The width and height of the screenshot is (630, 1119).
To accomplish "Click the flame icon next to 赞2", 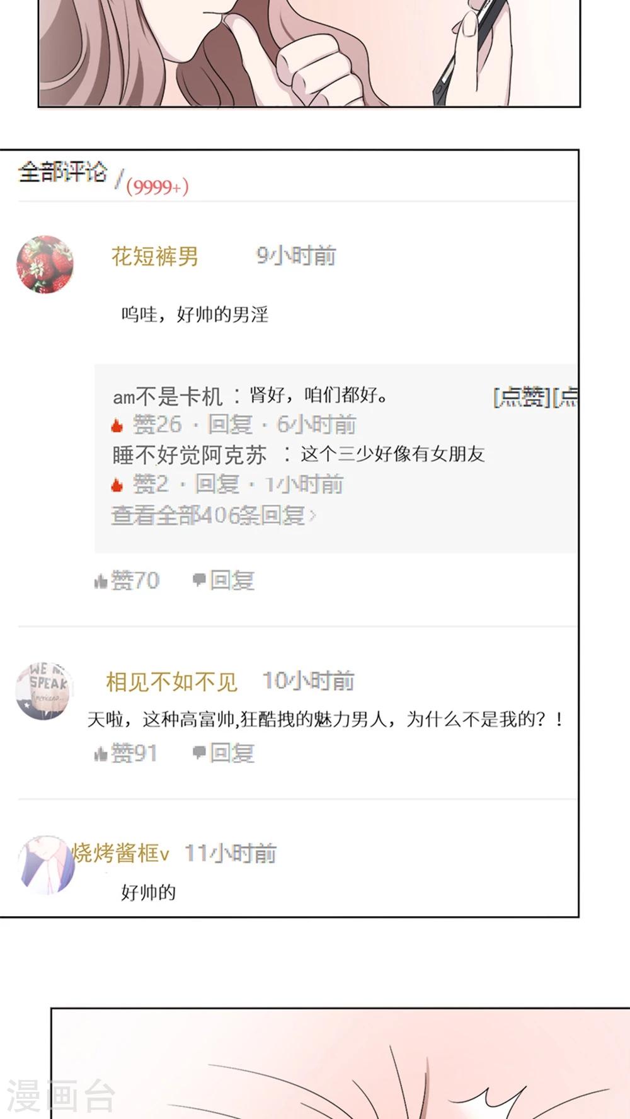I will 117,485.
